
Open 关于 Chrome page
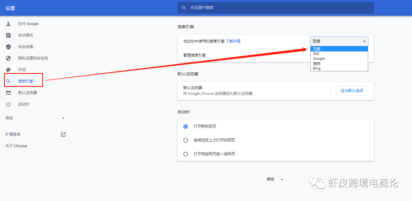tap(16, 146)
